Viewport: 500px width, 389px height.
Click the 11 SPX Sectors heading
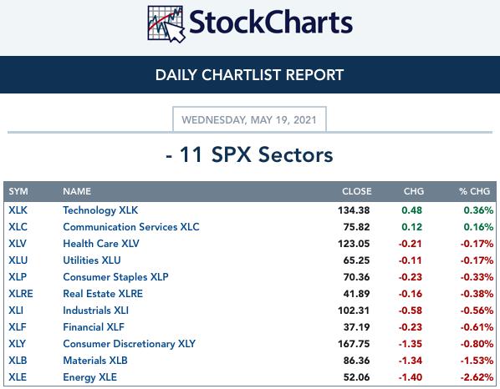click(249, 154)
